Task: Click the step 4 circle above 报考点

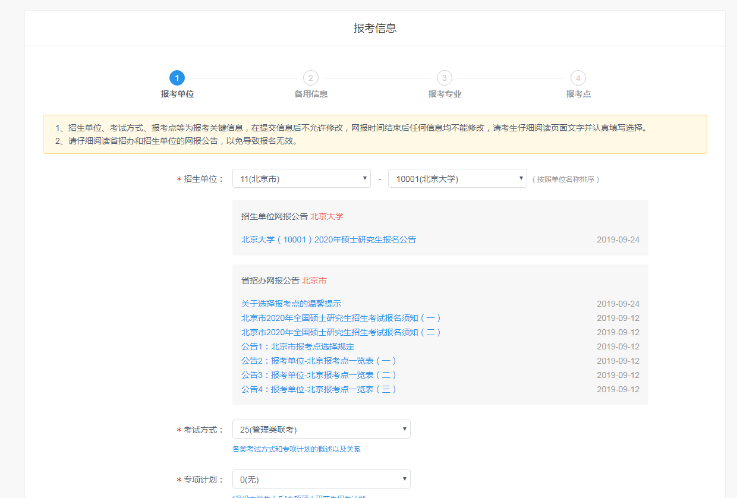Action: click(577, 77)
